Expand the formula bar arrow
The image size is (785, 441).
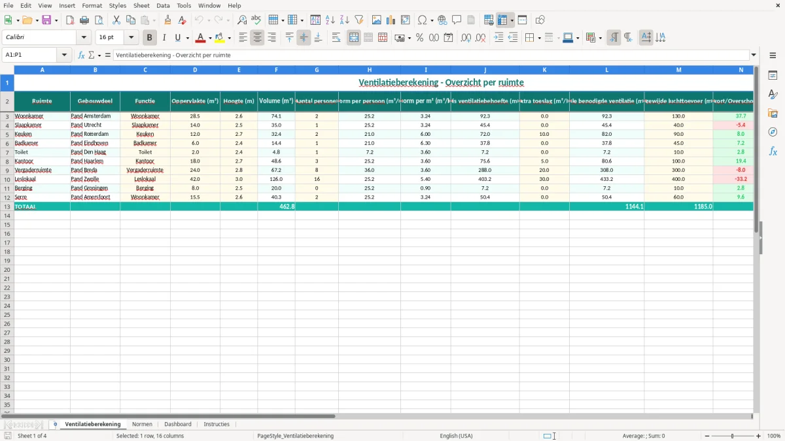[754, 55]
